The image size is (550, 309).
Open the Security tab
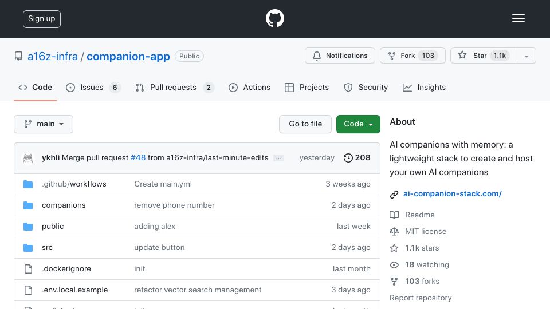[x=366, y=87]
